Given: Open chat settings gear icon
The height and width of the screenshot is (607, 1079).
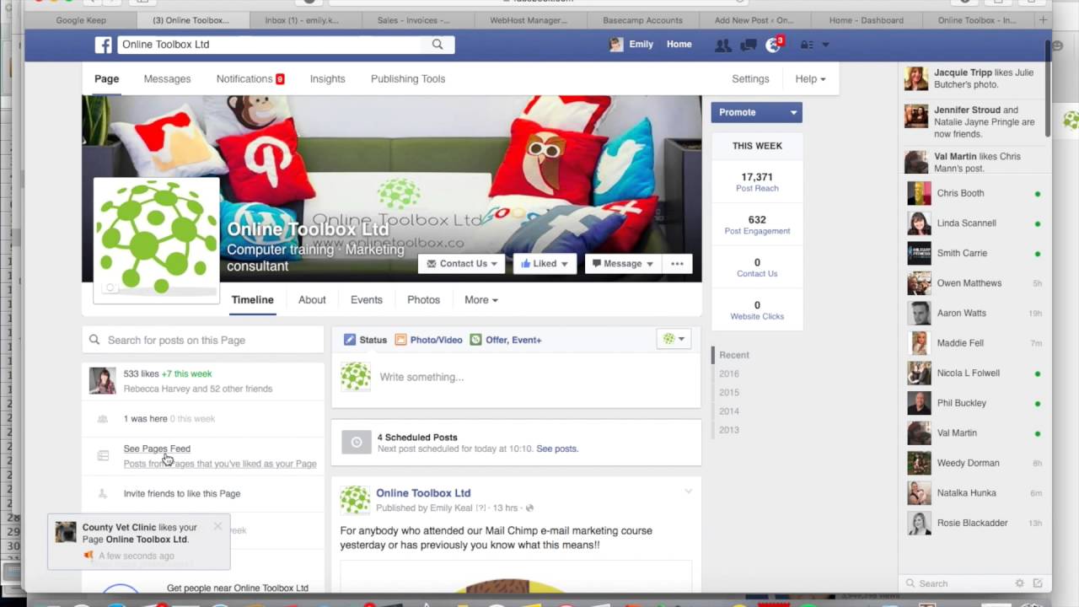Looking at the screenshot, I should pos(1019,583).
